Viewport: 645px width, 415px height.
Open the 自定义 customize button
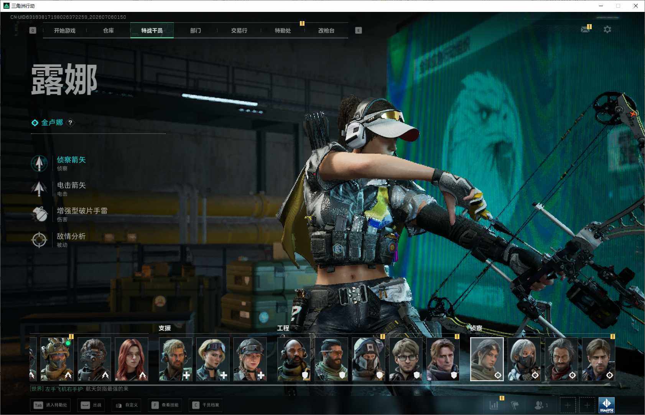coord(126,405)
